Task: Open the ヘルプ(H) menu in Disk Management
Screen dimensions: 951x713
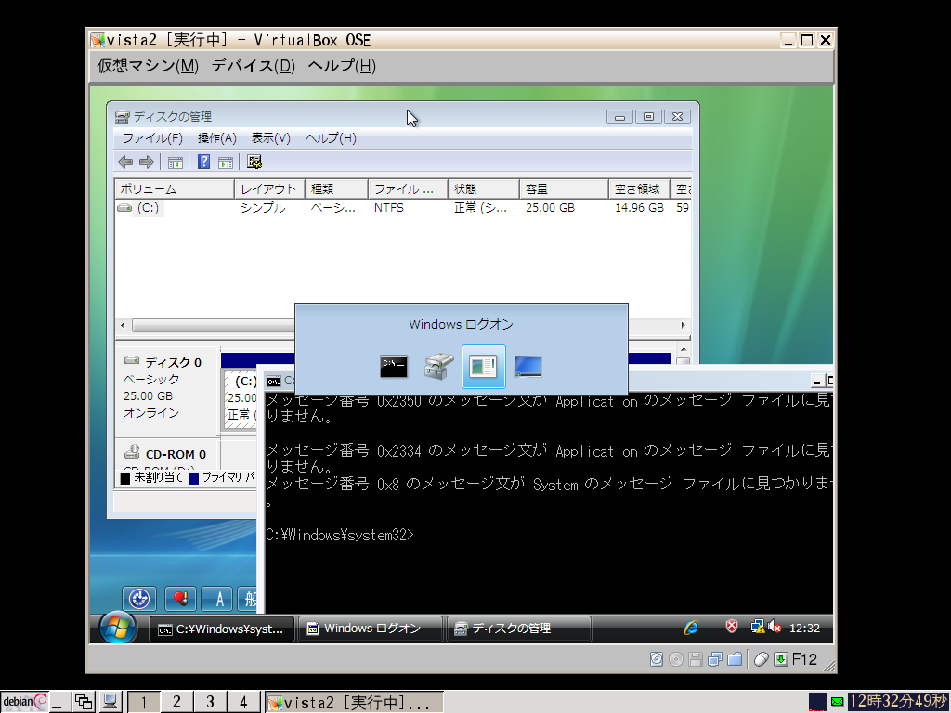Action: [331, 138]
